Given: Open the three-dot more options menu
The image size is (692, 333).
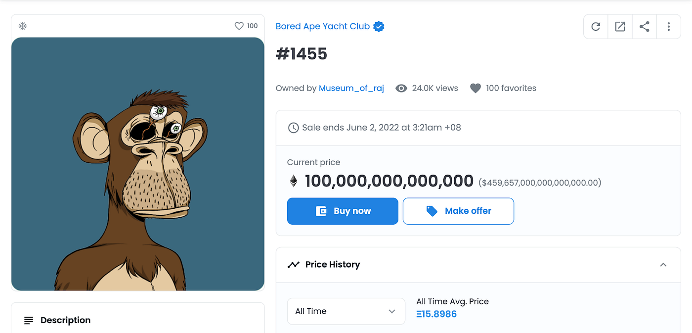Looking at the screenshot, I should coord(668,27).
